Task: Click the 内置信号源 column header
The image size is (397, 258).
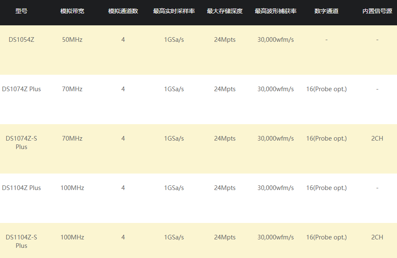Action: 377,11
